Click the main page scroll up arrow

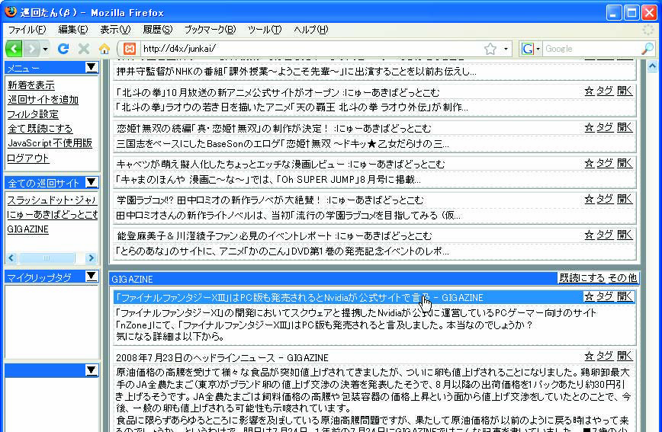coord(652,66)
